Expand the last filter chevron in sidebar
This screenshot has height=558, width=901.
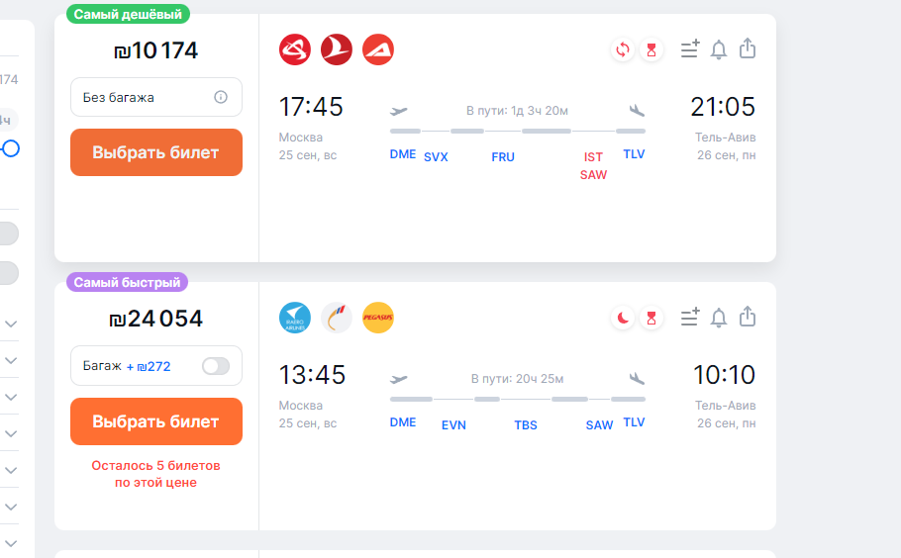(x=11, y=543)
